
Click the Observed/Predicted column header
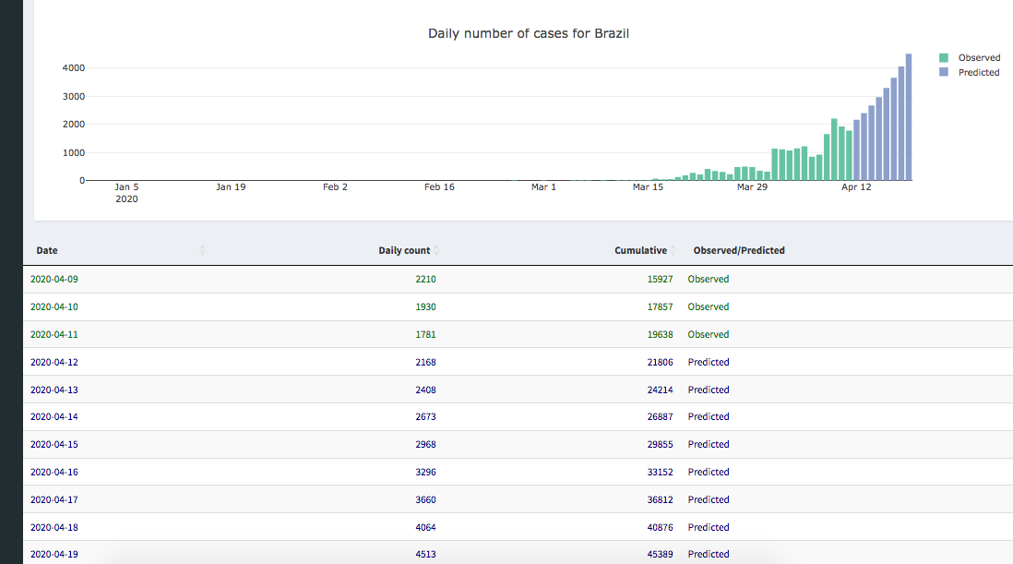click(739, 250)
